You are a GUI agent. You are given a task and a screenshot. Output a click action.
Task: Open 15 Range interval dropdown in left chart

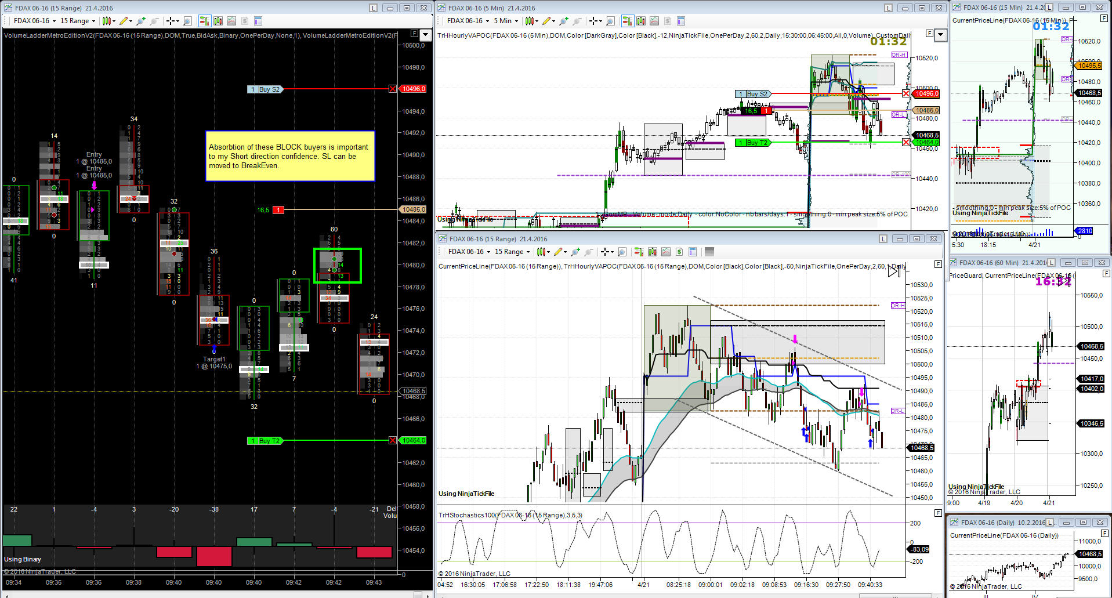click(78, 21)
